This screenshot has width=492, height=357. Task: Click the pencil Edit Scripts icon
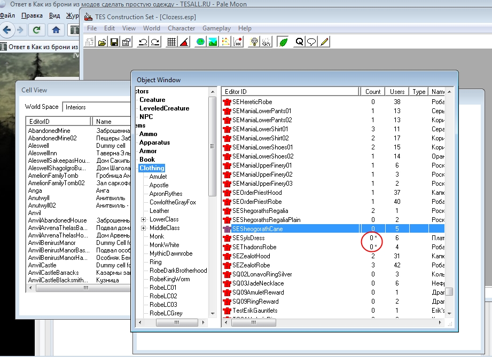[x=324, y=42]
